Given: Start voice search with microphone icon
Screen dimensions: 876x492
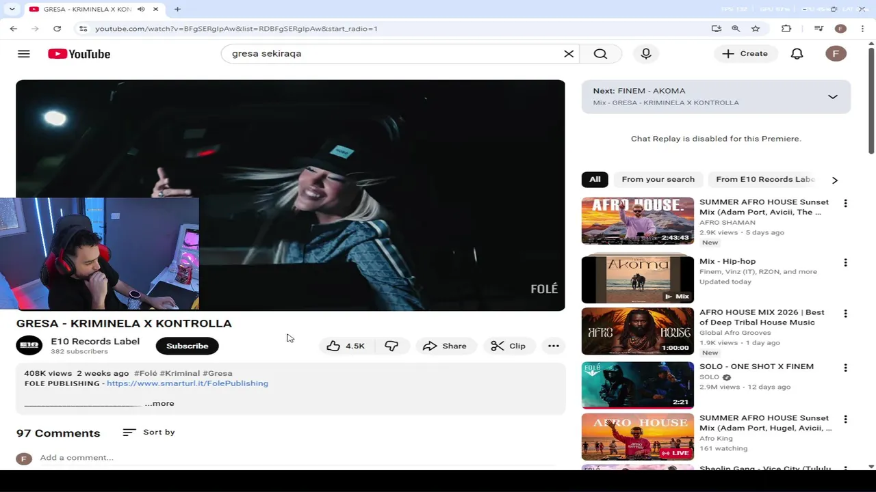Looking at the screenshot, I should tap(645, 53).
